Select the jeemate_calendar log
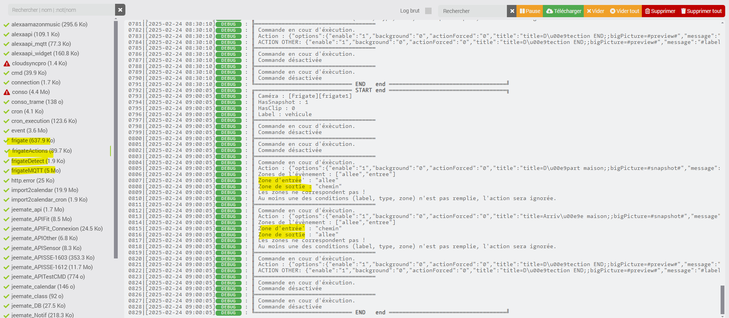The width and height of the screenshot is (729, 318). pos(43,287)
